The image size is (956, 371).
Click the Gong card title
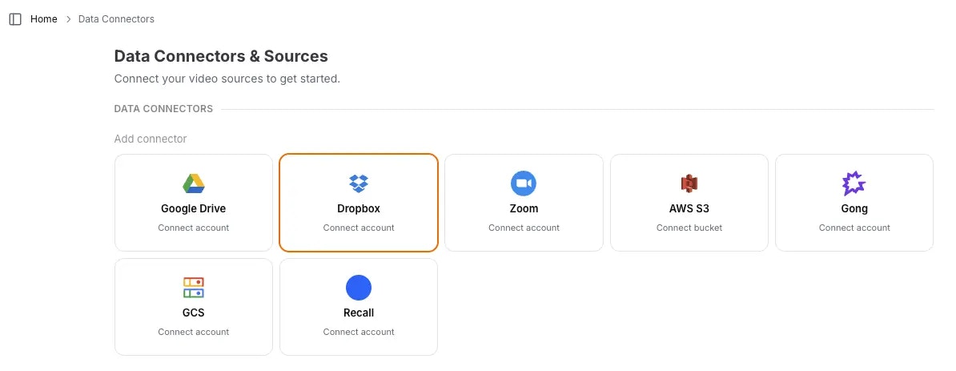(x=854, y=208)
